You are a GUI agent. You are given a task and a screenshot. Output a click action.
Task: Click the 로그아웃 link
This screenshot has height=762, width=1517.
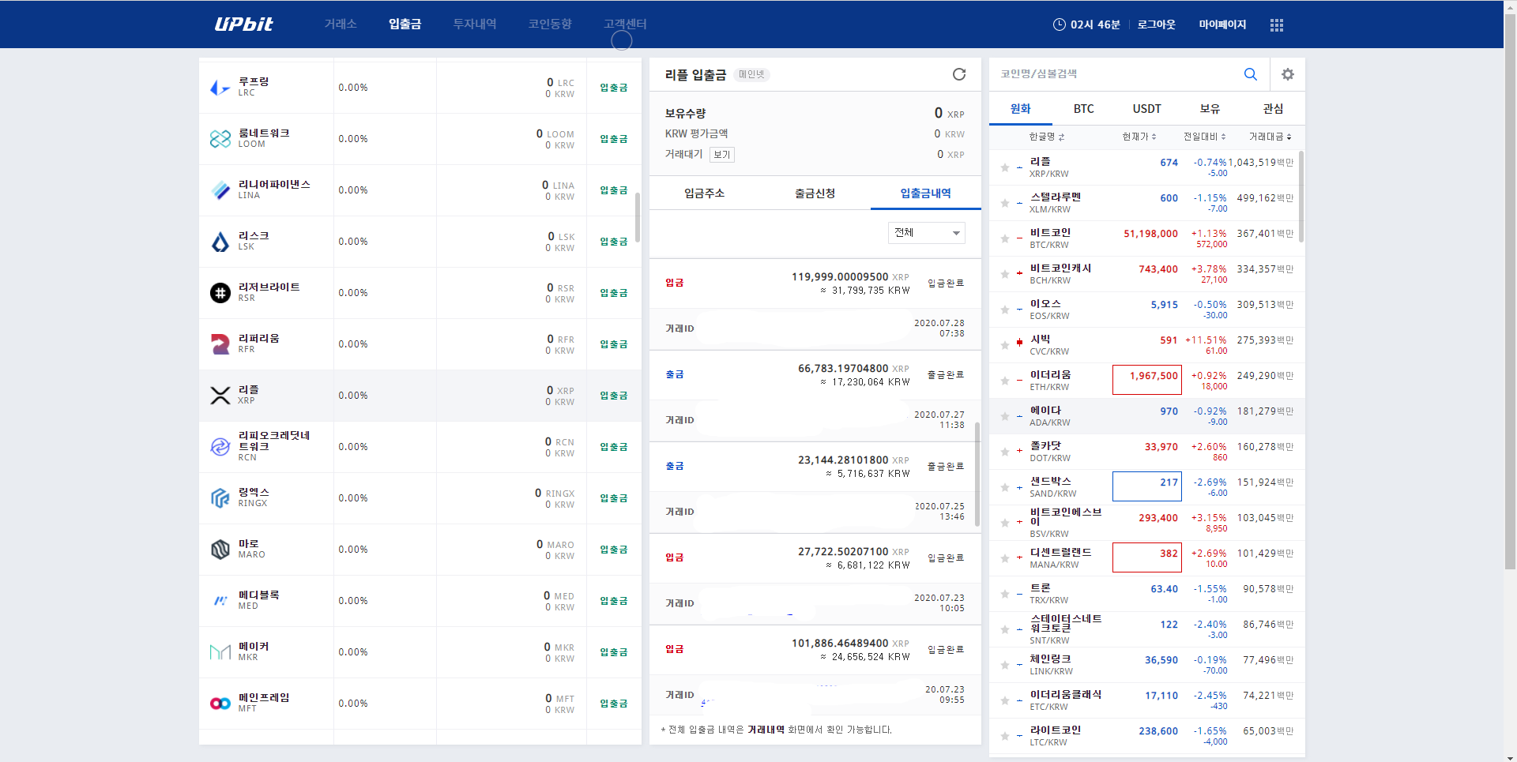(x=1157, y=24)
